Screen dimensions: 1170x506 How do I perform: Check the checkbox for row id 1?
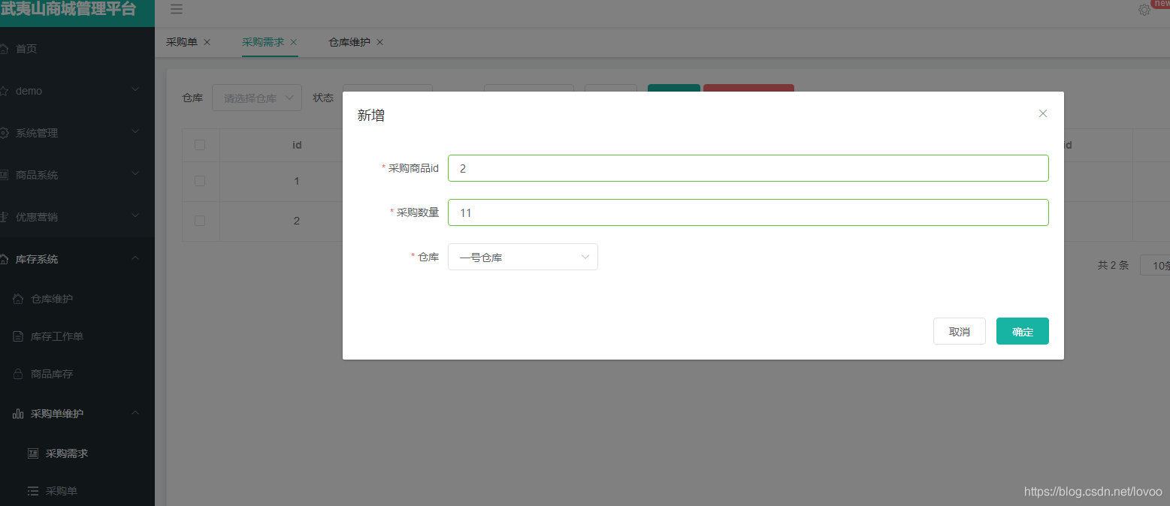[200, 181]
